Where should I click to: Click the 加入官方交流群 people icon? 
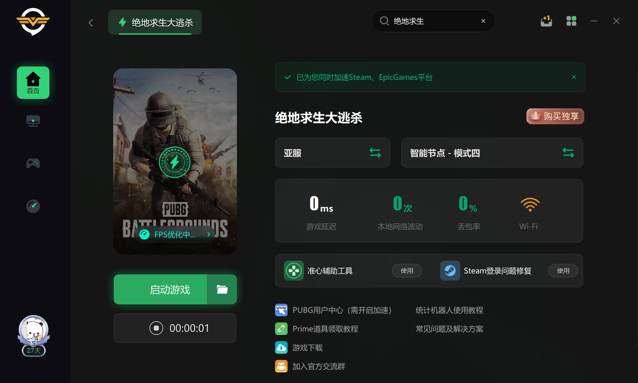pyautogui.click(x=281, y=366)
